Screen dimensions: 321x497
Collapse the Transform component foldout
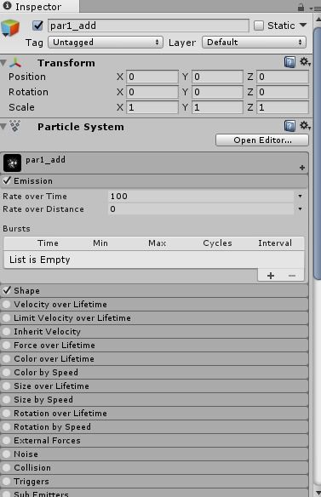click(3, 63)
